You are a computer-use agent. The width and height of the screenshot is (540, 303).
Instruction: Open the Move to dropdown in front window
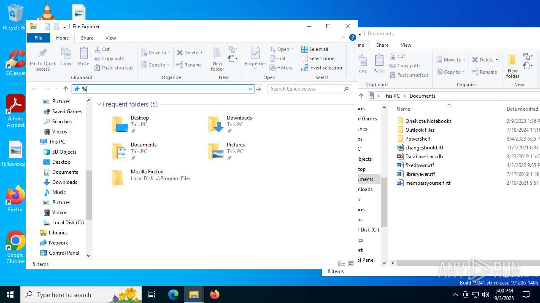(155, 53)
